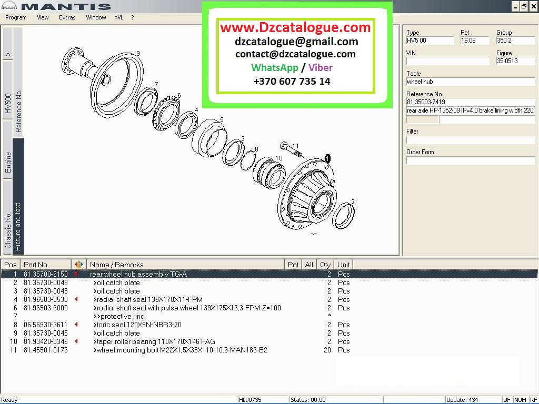Screen dimensions: 539x404
Task: Click the Pat column header
Action: coord(293,265)
